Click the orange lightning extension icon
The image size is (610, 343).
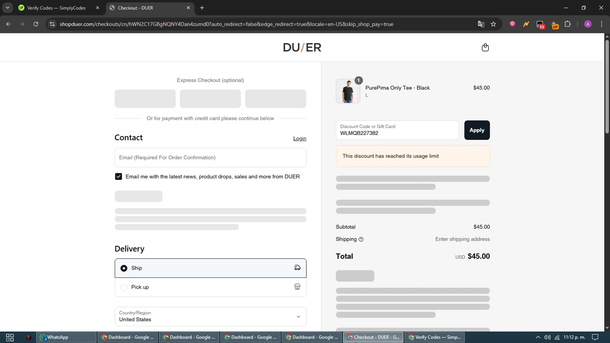coord(526,24)
